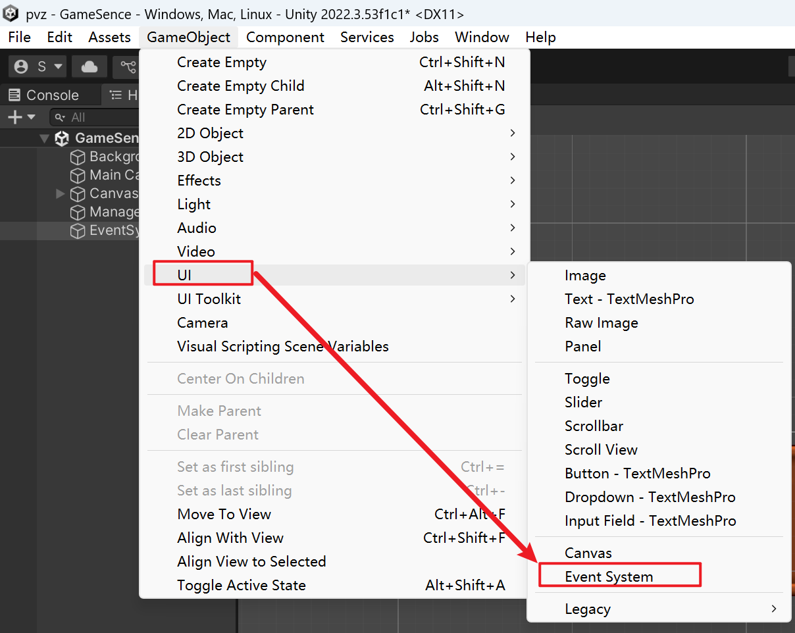Screen dimensions: 795x633
Task: Open the hierarchy plus create dropdown
Action: tap(21, 117)
